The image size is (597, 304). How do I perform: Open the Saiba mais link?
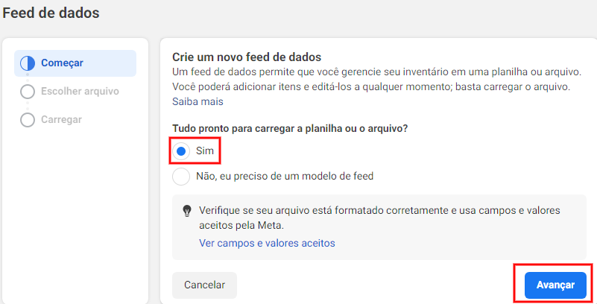[x=198, y=101]
